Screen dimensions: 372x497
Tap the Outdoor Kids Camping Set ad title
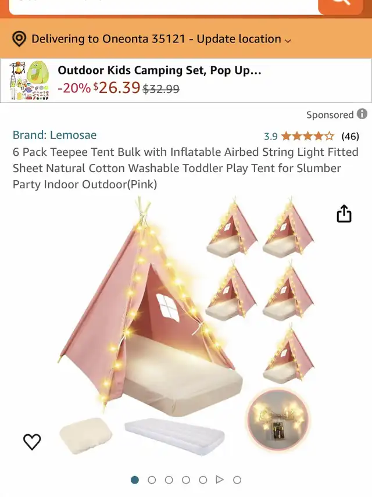(x=159, y=70)
